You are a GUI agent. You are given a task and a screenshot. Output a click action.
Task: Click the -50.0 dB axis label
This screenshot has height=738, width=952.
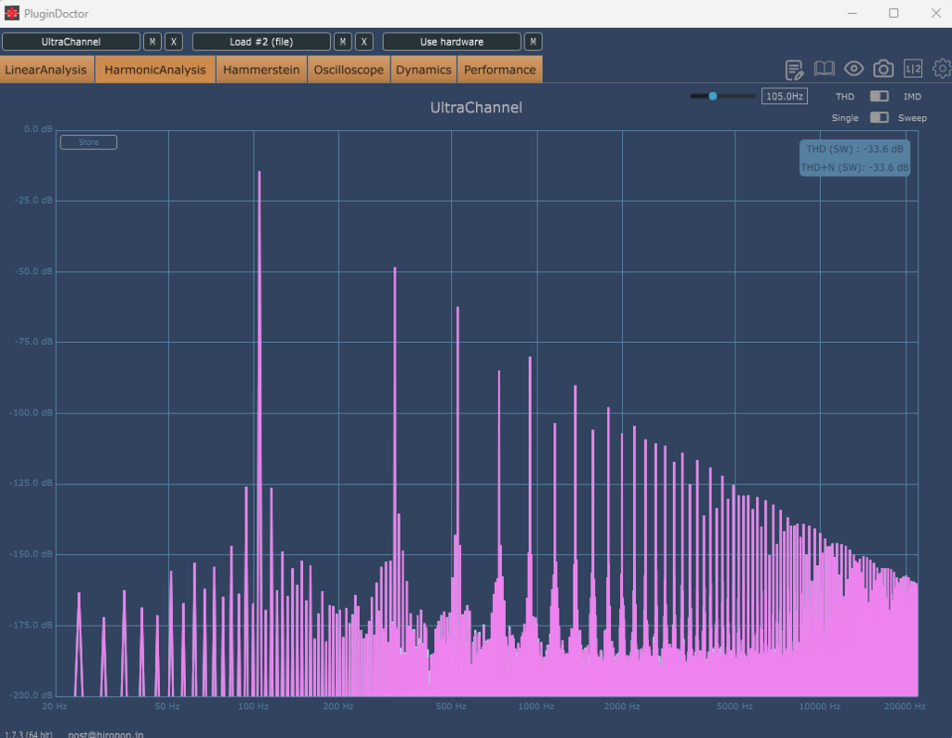pyautogui.click(x=33, y=271)
